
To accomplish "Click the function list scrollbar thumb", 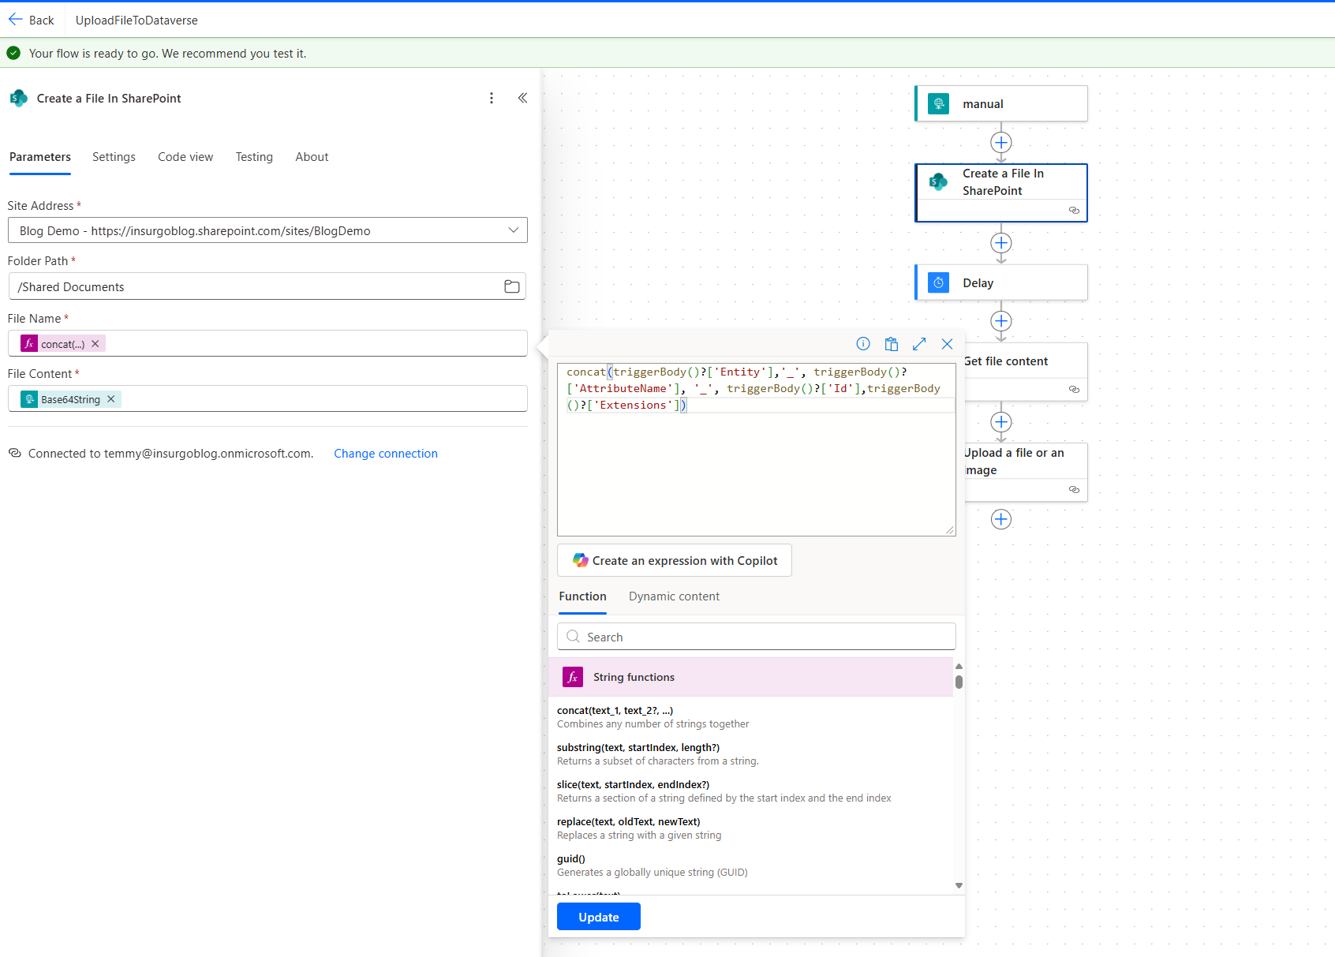I will [959, 682].
